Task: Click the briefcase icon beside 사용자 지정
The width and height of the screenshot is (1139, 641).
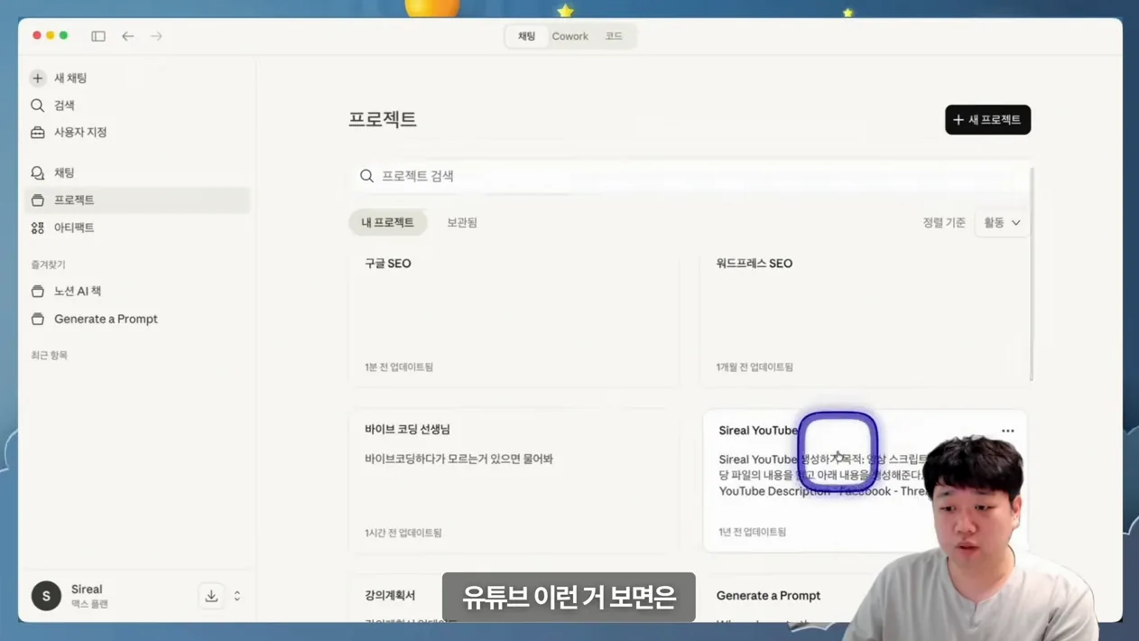Action: point(38,133)
